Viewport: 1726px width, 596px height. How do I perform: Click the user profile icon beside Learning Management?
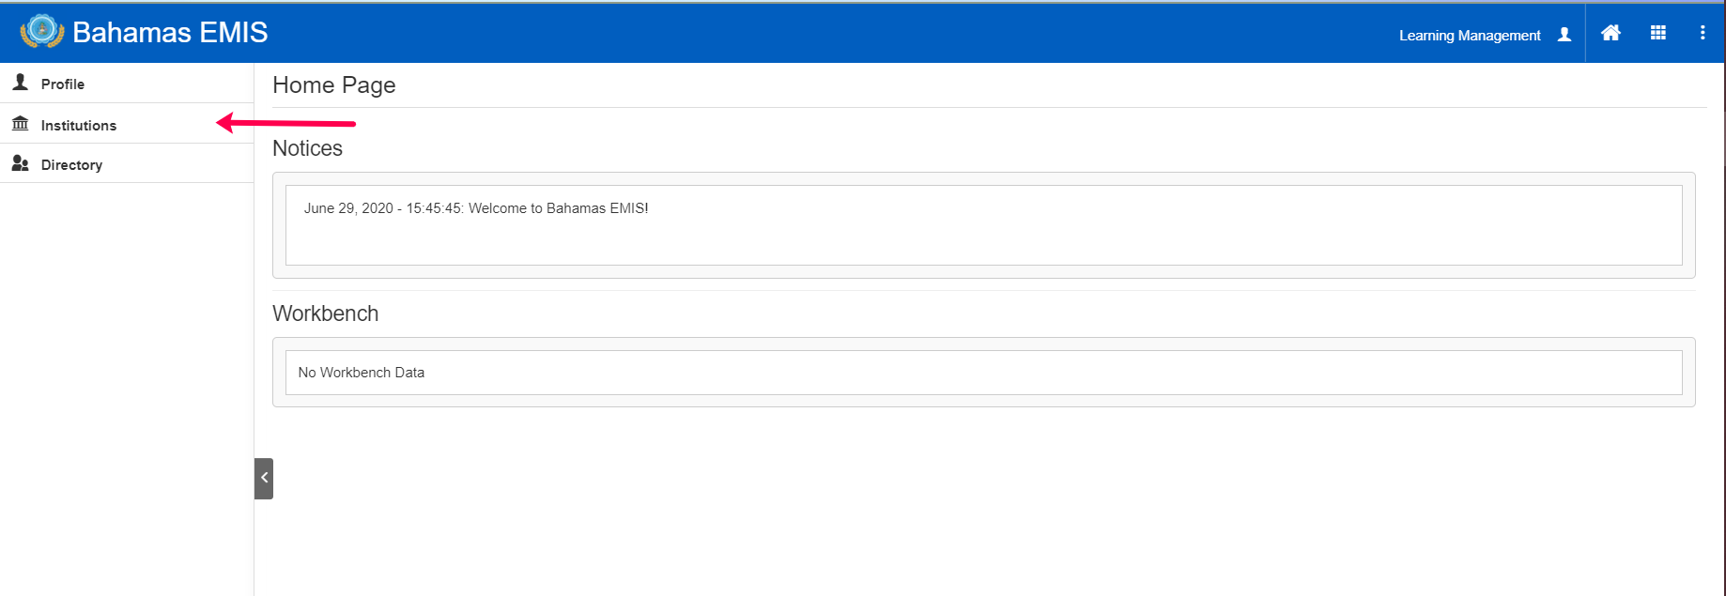pos(1564,35)
